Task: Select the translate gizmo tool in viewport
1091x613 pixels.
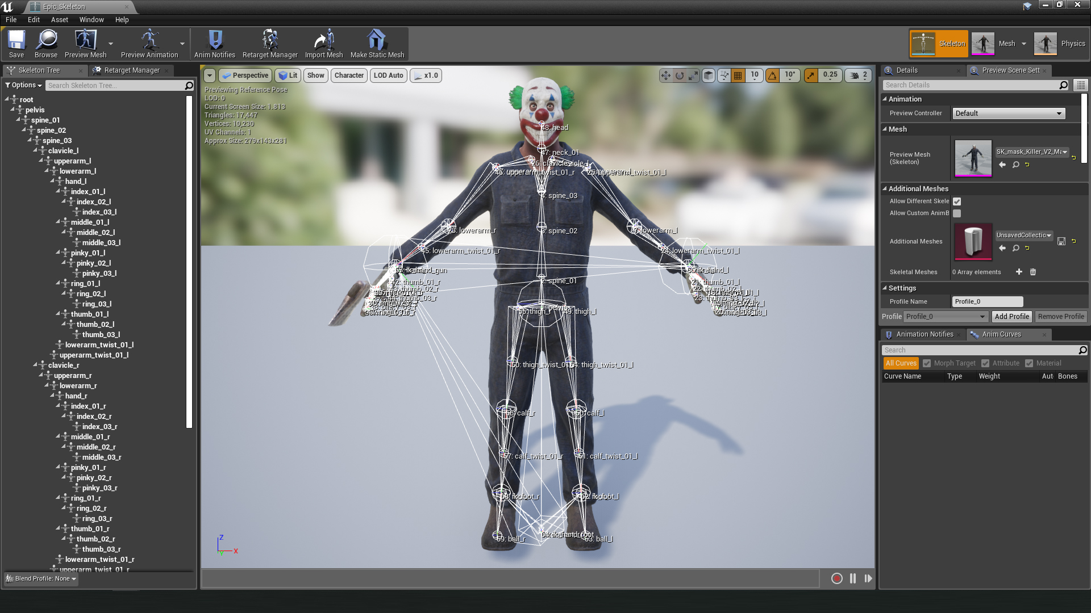Action: 665,75
